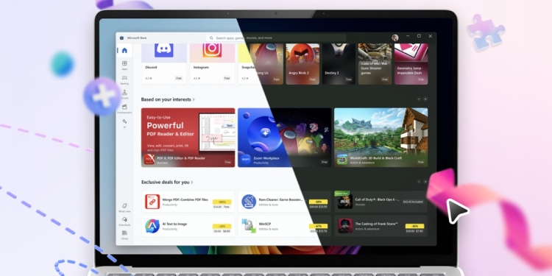Click the 'Exclusive deals for you' heading
This screenshot has width=552, height=276.
pos(165,183)
